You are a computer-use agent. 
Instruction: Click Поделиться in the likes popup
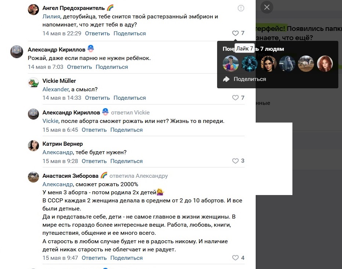coord(250,79)
